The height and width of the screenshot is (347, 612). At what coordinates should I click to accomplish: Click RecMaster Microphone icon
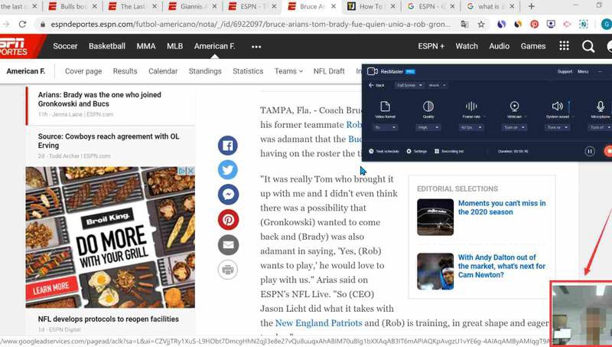601,106
